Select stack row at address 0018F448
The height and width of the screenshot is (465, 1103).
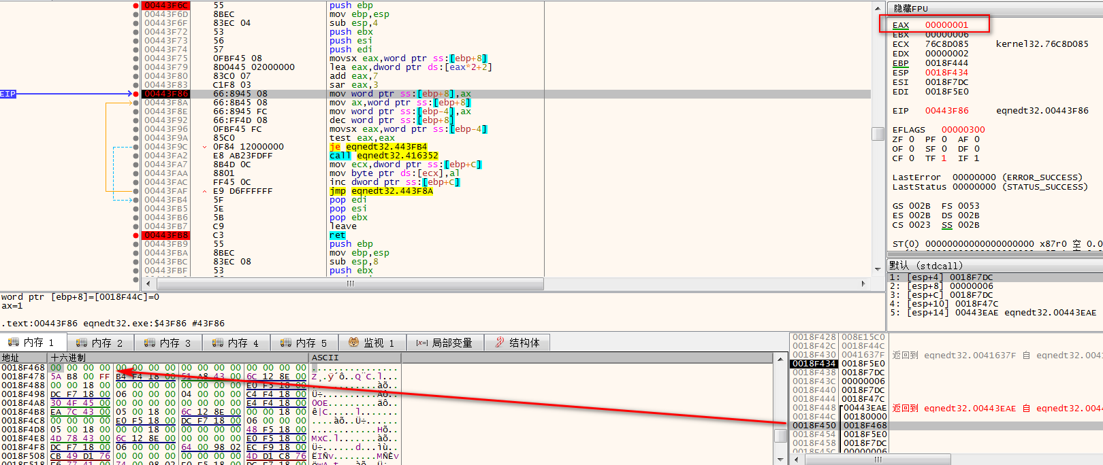click(x=946, y=408)
